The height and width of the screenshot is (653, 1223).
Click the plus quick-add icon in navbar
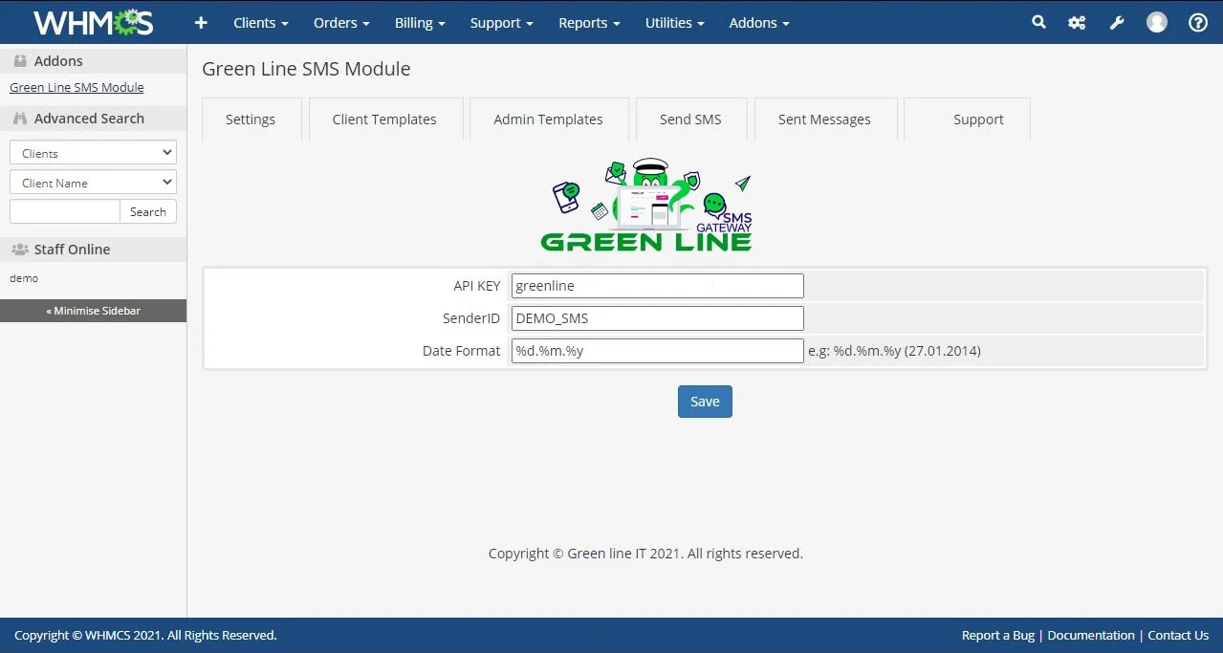201,23
